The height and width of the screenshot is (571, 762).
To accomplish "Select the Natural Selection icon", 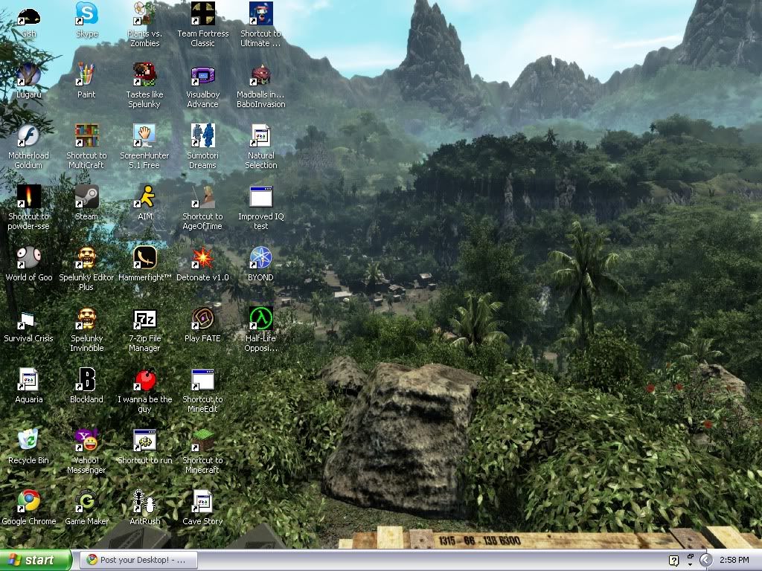I will click(x=261, y=136).
